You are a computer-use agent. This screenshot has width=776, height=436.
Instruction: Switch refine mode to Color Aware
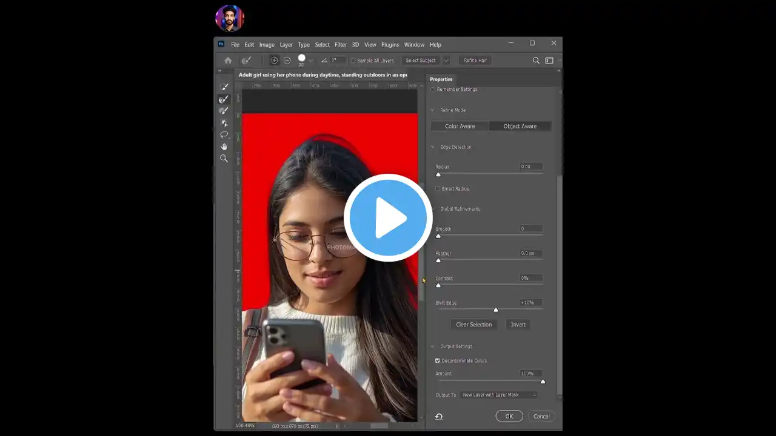click(460, 127)
